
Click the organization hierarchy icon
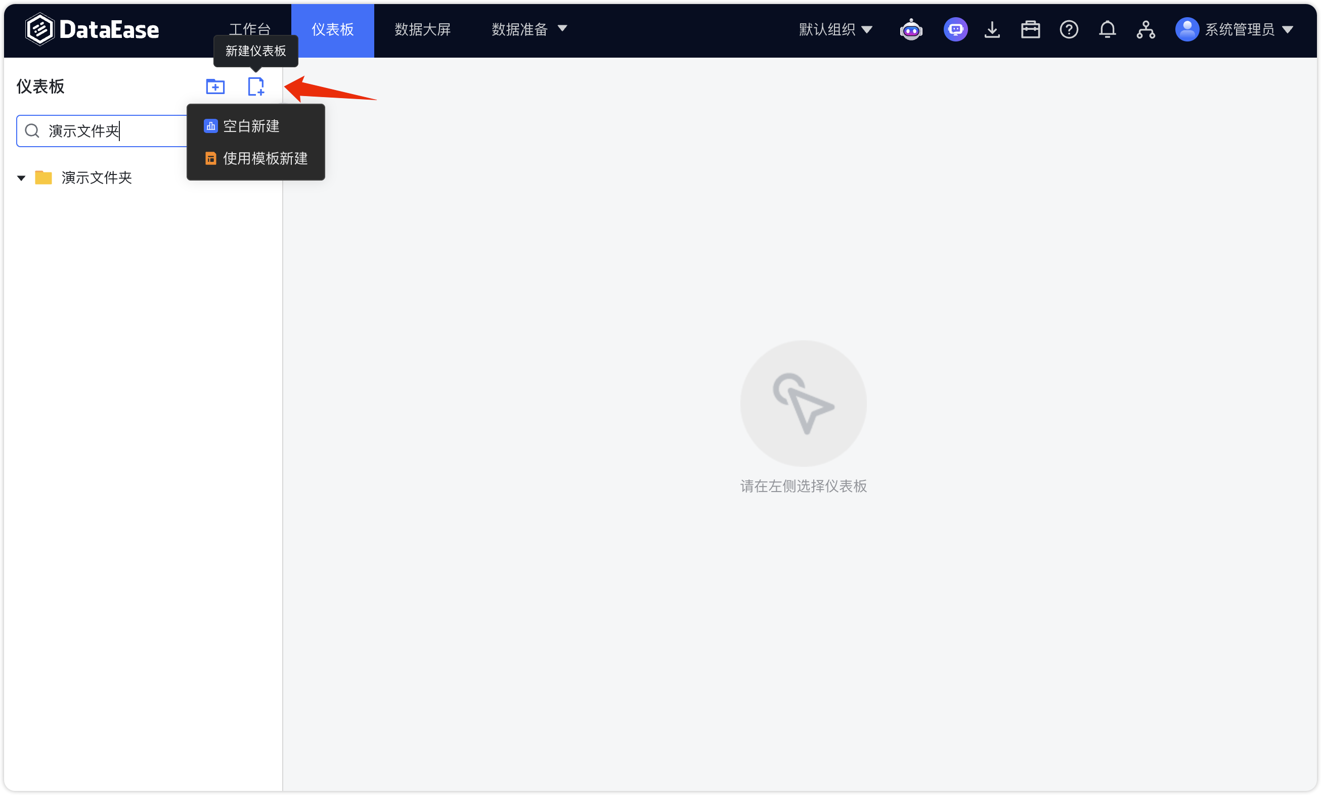coord(1146,29)
